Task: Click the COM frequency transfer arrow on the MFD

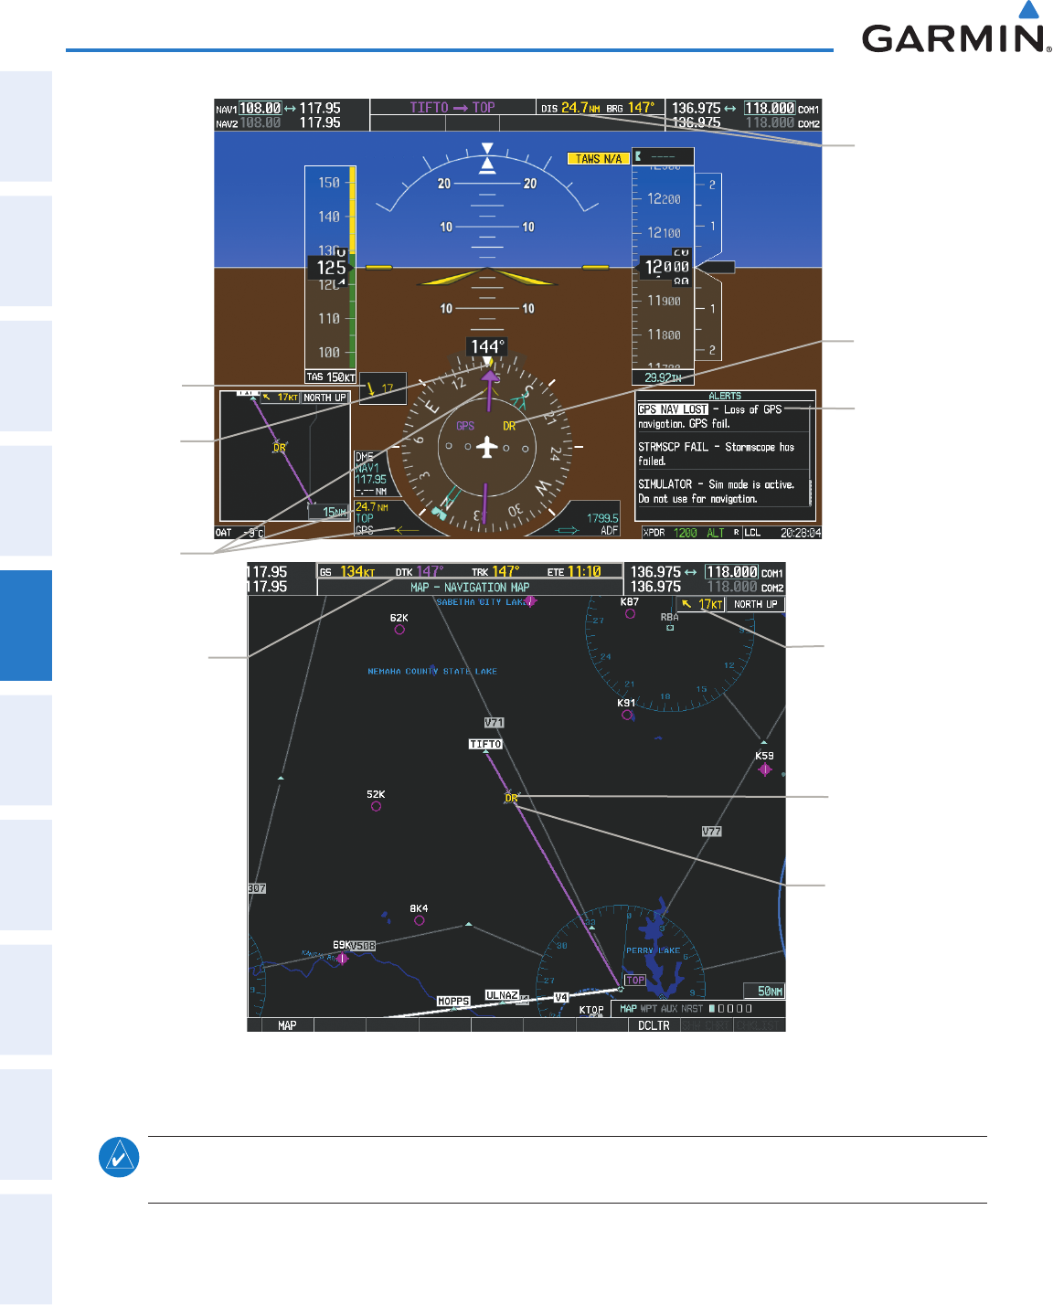Action: coord(690,573)
